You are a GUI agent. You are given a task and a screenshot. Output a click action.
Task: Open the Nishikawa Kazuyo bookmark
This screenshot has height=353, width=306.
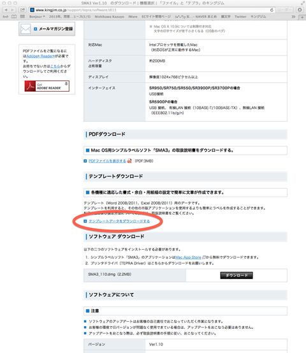click(x=109, y=17)
